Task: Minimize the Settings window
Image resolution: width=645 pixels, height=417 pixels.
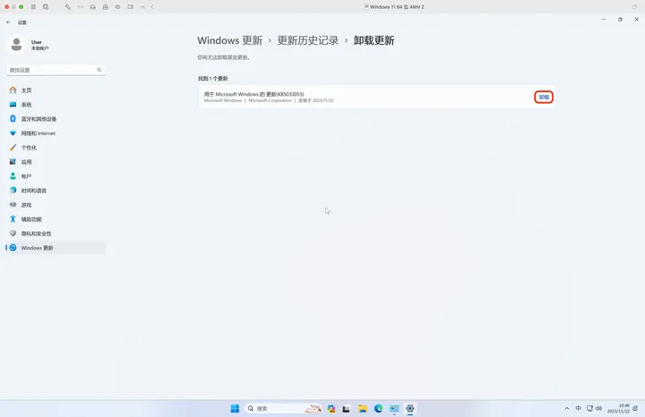Action: [604, 20]
